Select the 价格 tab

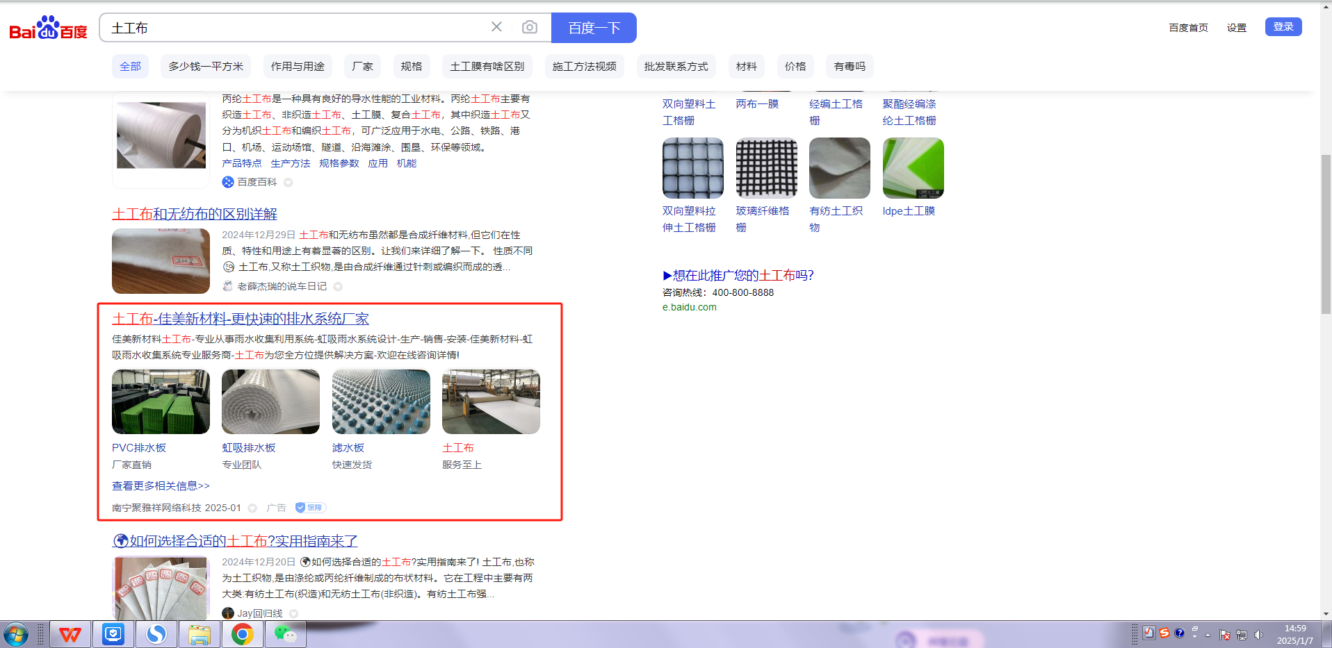pyautogui.click(x=795, y=67)
